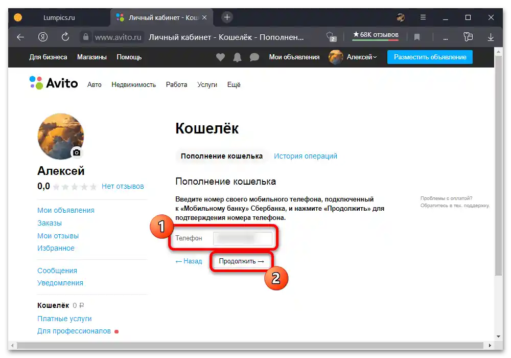511x358 pixels.
Task: Click the large profile avatar picture
Action: (x=61, y=136)
